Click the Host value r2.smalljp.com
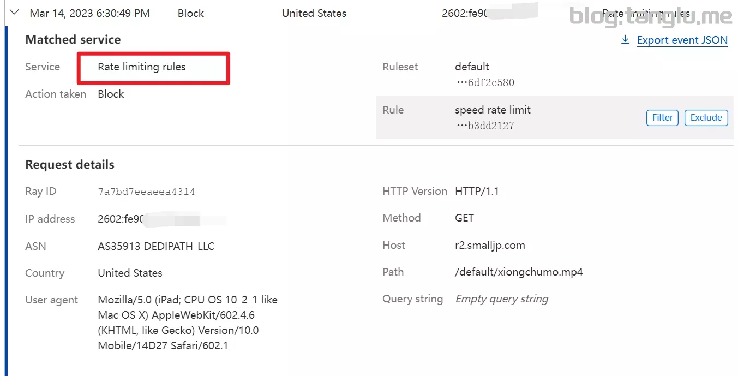 (x=490, y=245)
